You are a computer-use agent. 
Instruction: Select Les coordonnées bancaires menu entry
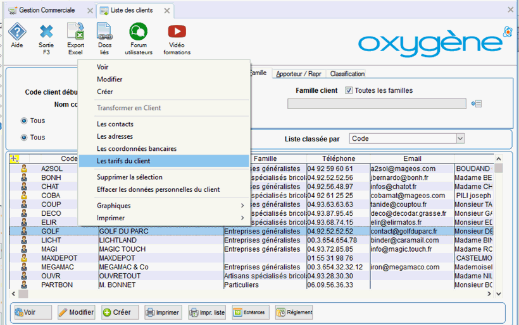point(164,149)
